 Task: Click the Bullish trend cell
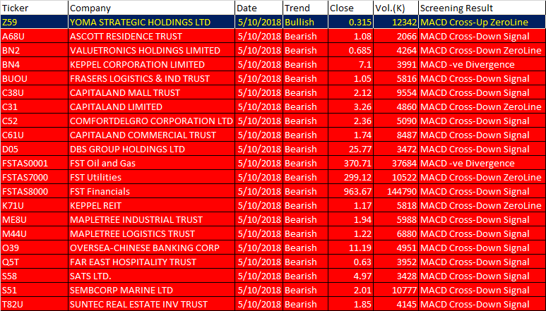click(305, 23)
